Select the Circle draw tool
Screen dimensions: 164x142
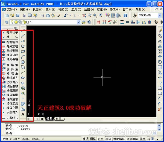[x=23, y=62]
